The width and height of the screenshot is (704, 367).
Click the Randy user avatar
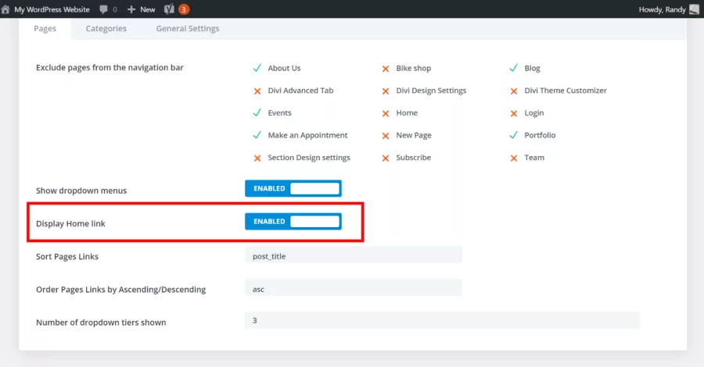pos(694,9)
